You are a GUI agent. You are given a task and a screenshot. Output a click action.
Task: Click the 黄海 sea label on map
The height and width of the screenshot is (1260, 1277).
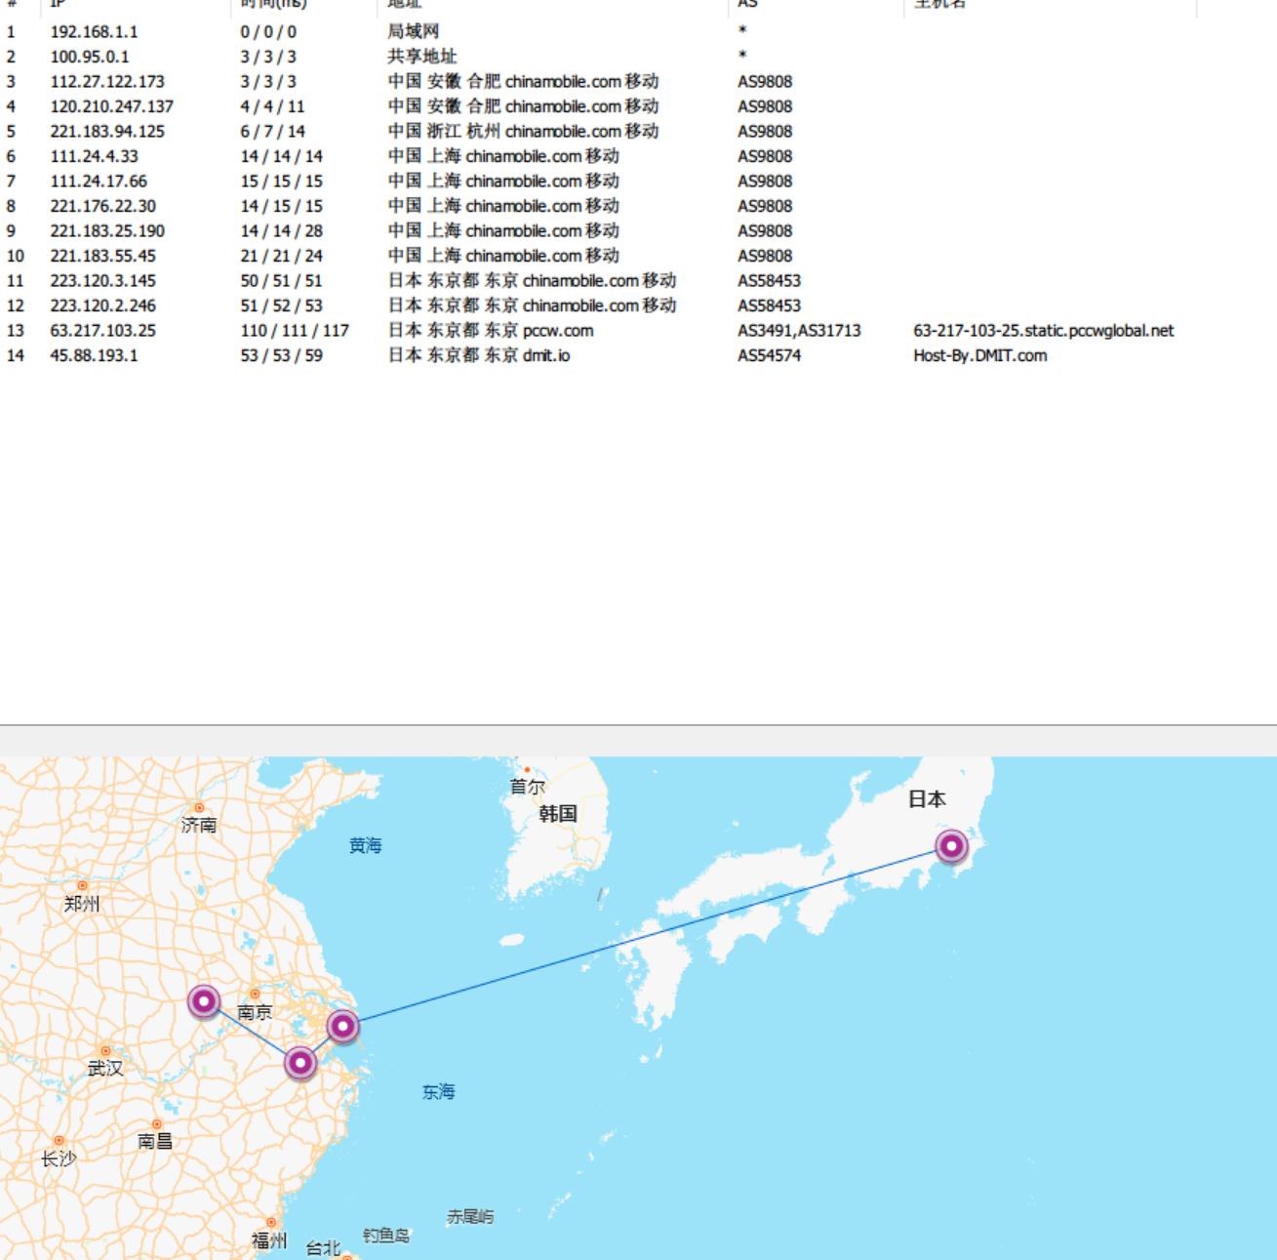tap(366, 845)
